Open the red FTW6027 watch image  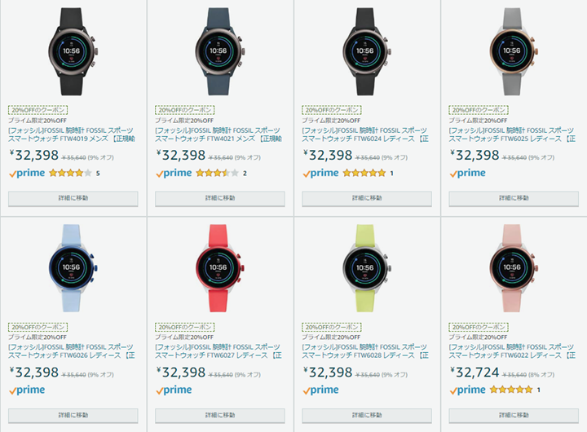point(219,268)
